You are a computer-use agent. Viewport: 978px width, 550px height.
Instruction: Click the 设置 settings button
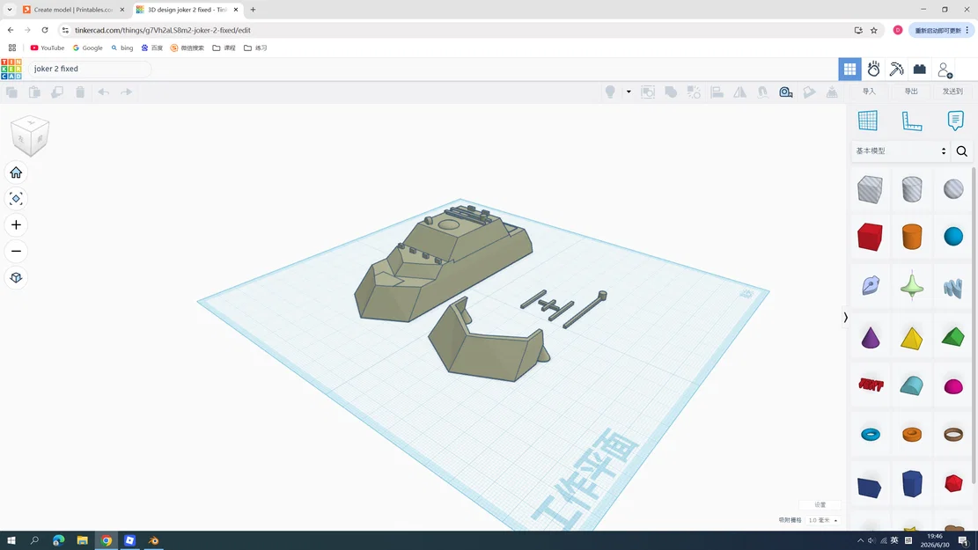(x=820, y=505)
